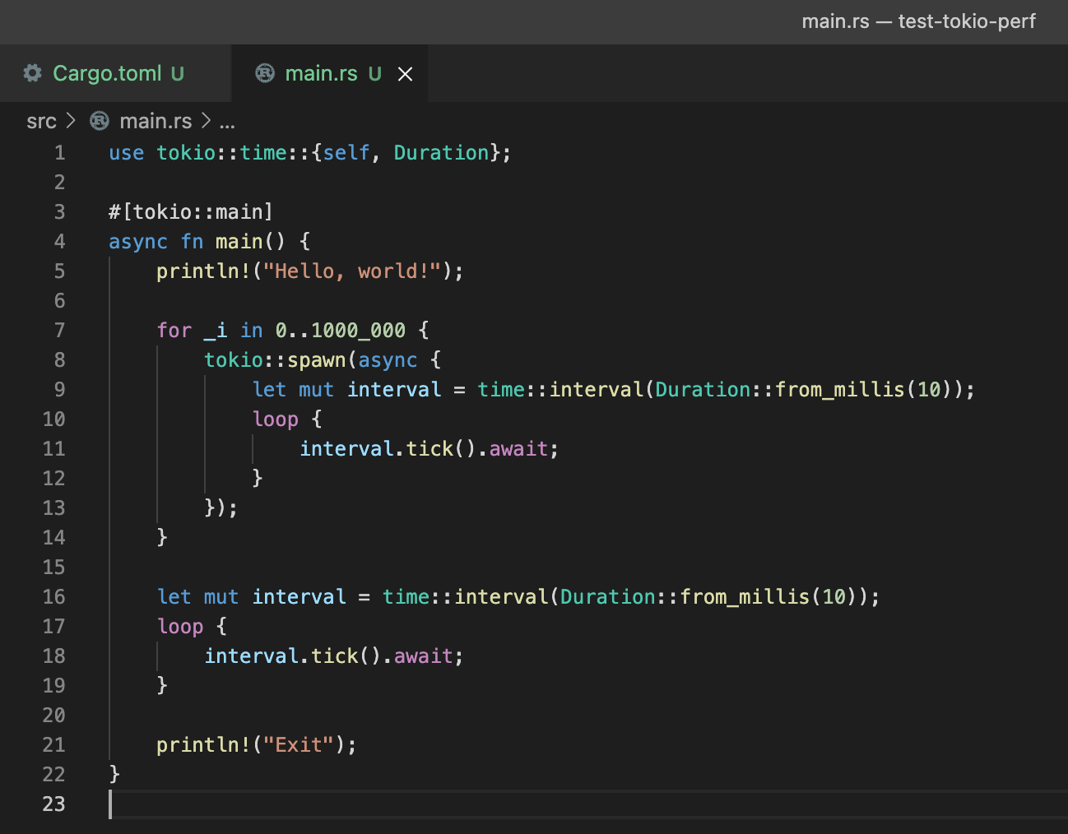Image resolution: width=1068 pixels, height=834 pixels.
Task: Click 'loop' keyword on line 10
Action: [276, 419]
